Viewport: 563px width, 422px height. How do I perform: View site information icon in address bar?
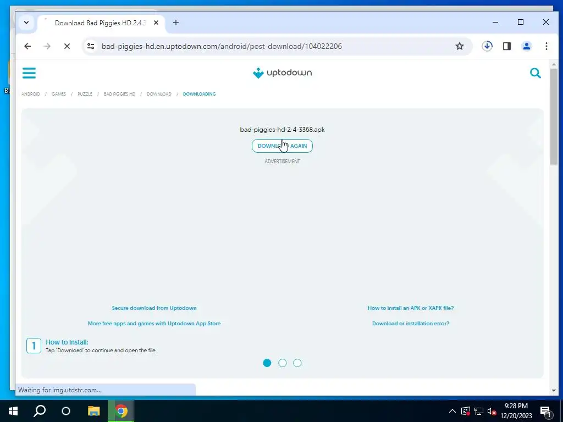[x=91, y=46]
